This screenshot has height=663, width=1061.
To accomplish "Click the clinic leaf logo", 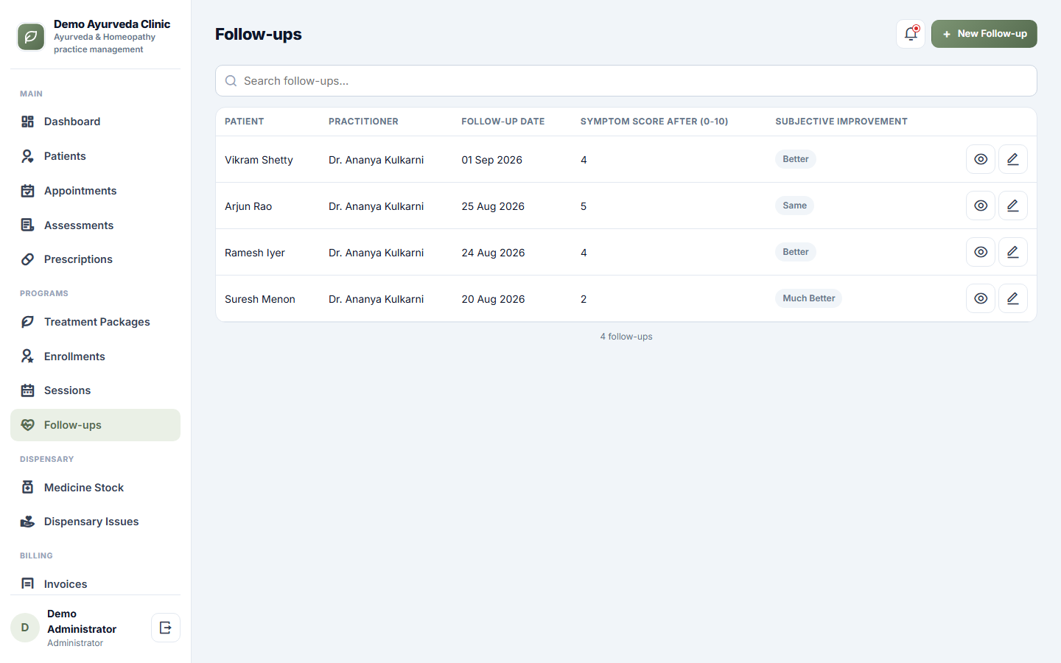I will (x=31, y=37).
